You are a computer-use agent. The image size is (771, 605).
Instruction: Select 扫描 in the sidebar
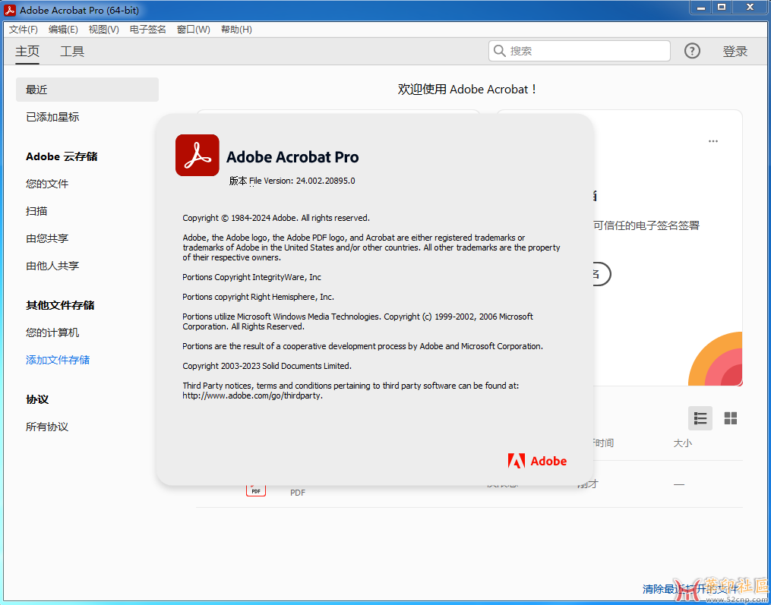(37, 211)
